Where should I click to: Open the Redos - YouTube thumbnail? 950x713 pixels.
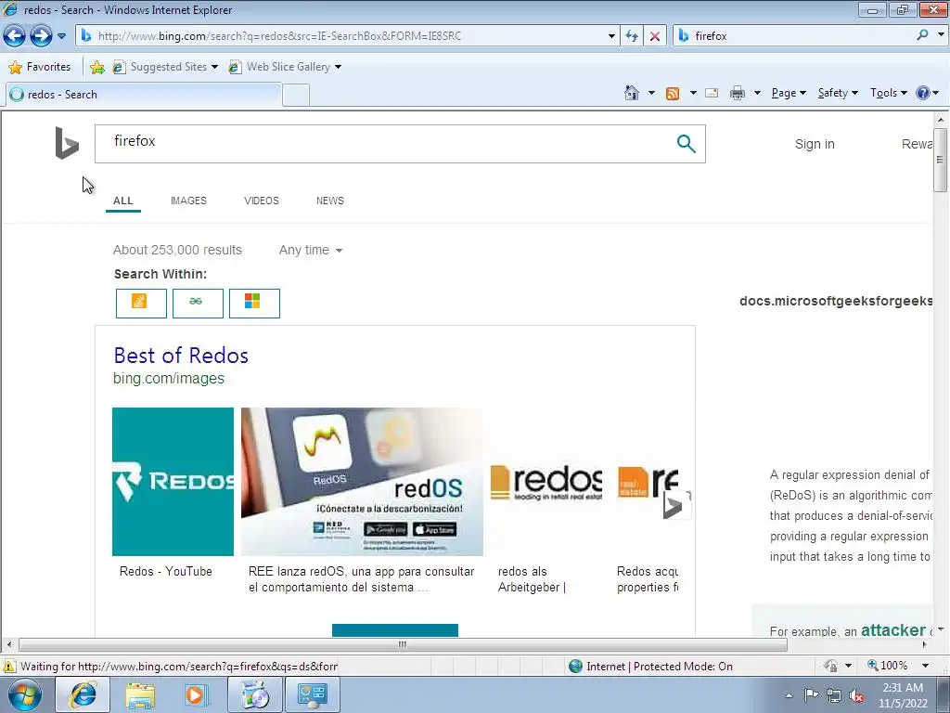173,482
